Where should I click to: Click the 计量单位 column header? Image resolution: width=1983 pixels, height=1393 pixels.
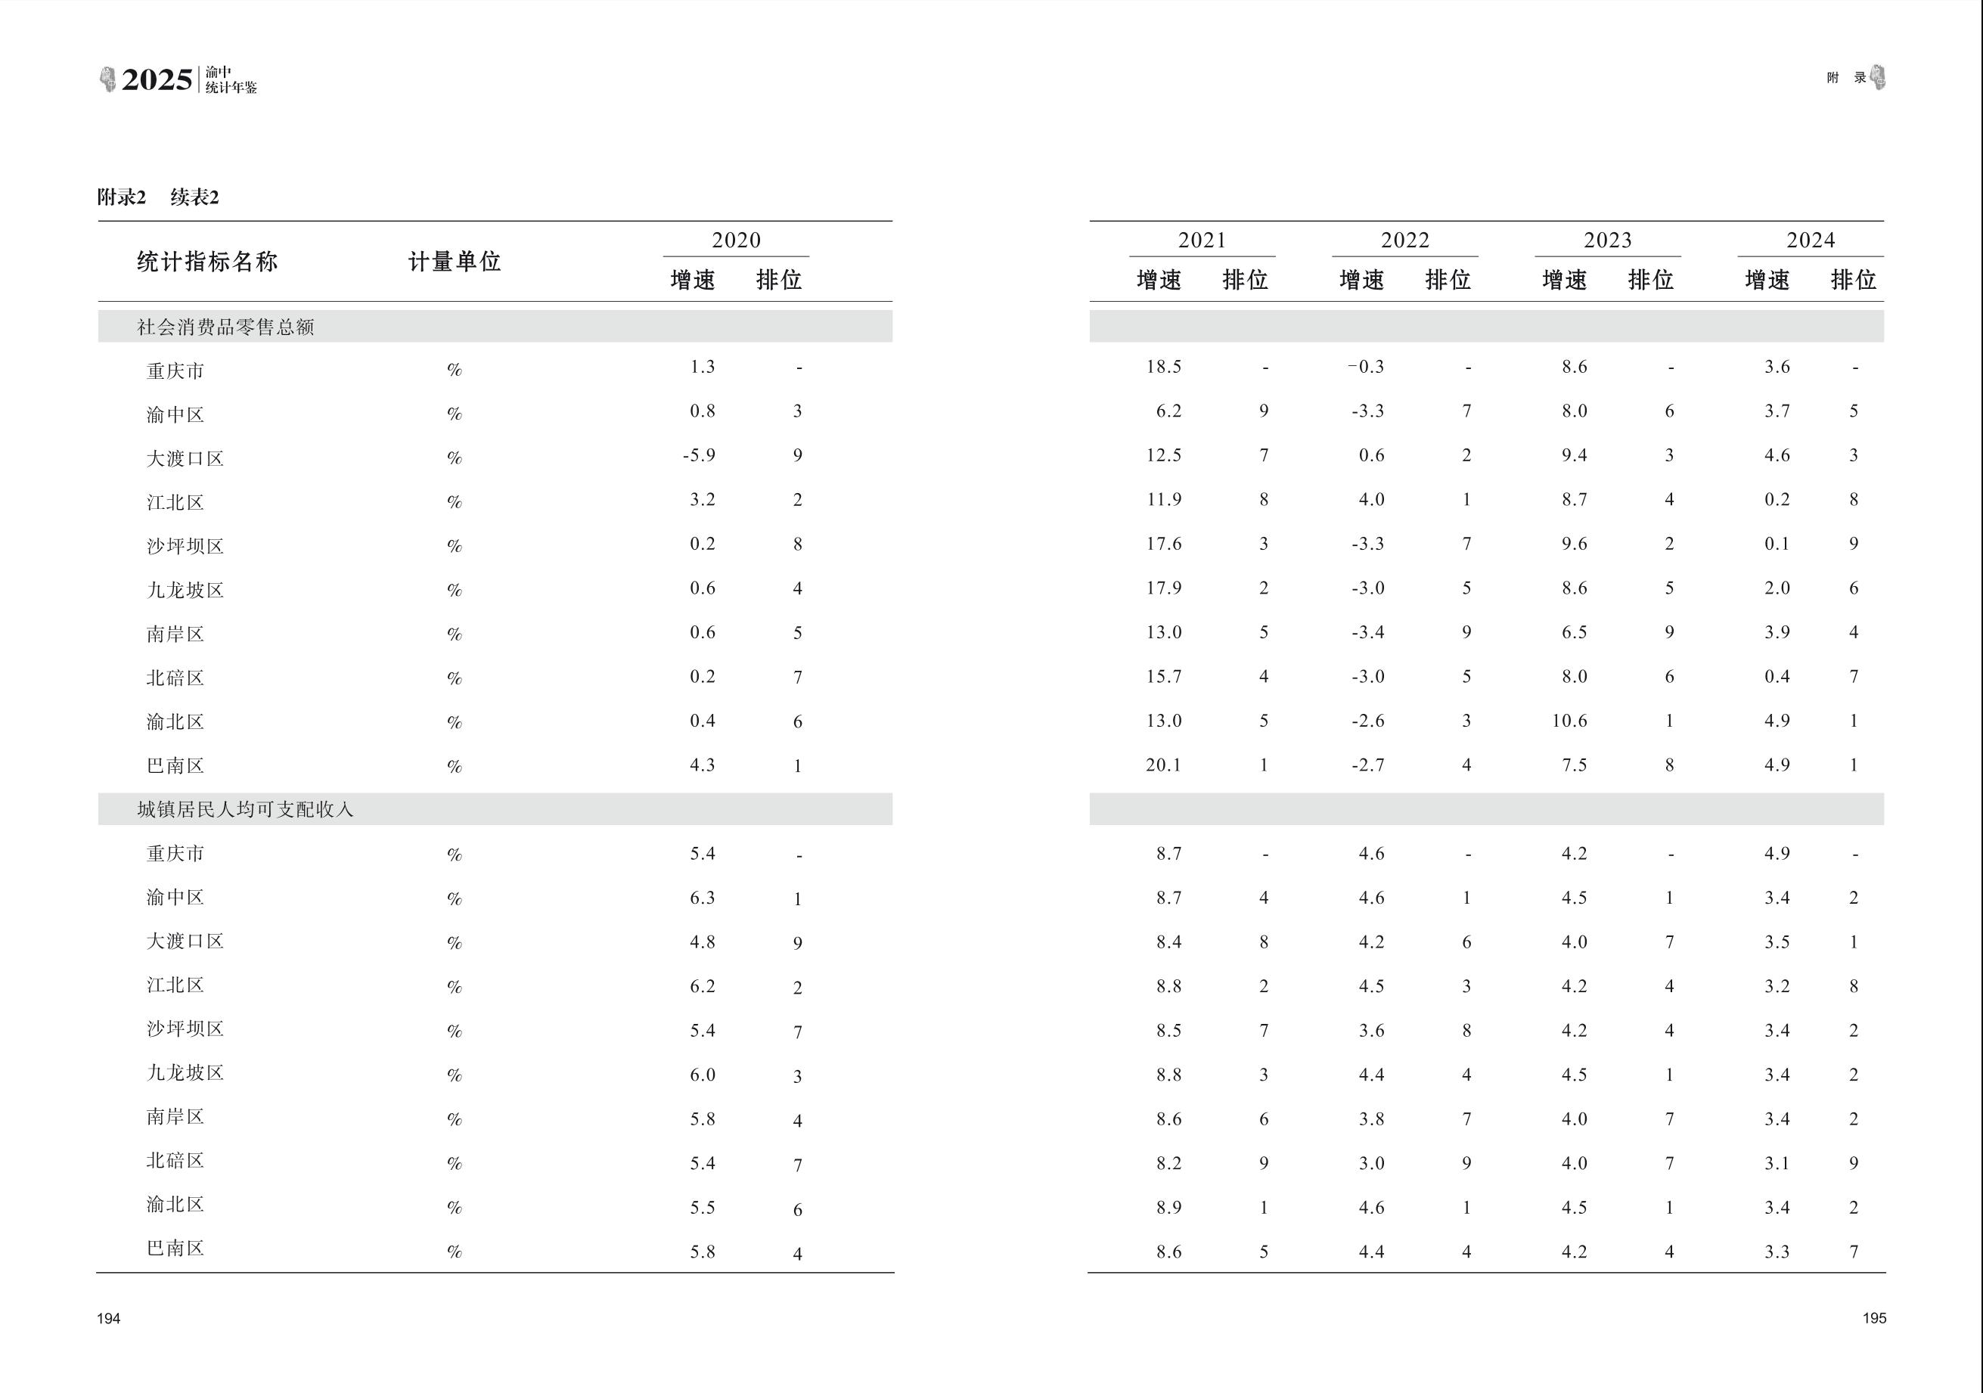(455, 262)
